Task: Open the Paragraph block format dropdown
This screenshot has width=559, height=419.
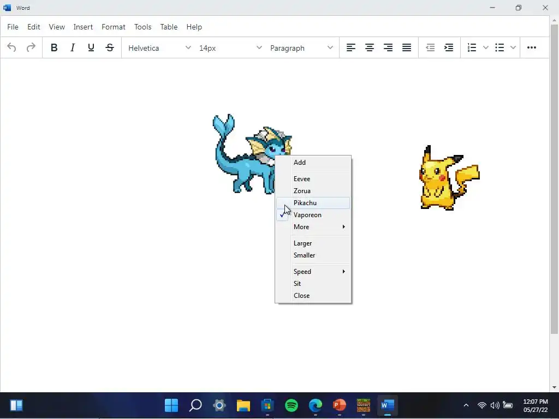Action: [x=301, y=48]
